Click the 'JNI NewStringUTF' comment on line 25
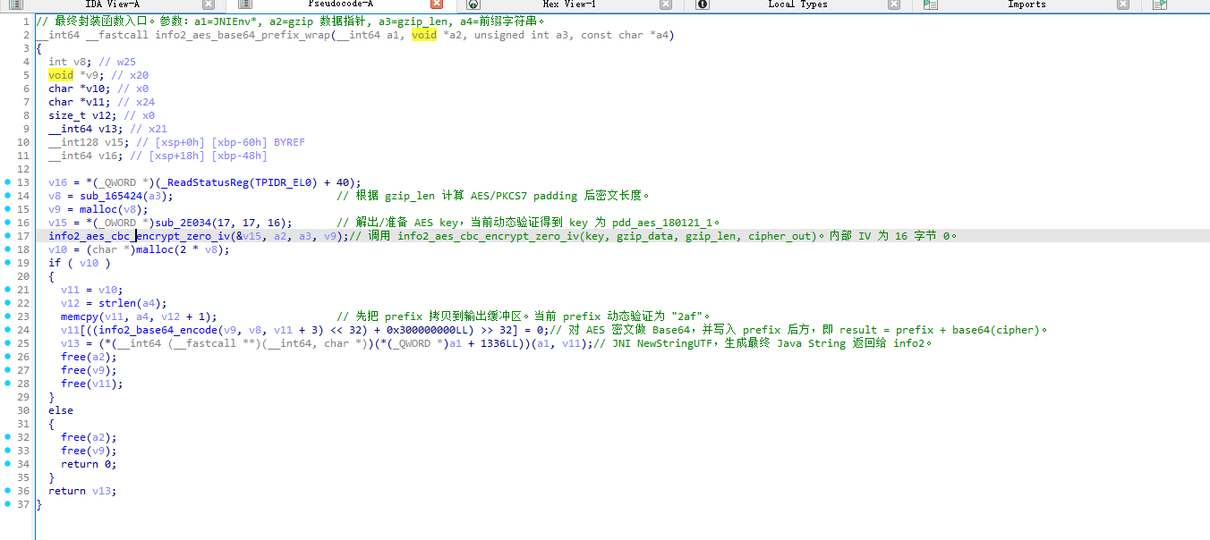Screen dimensions: 1210x540 click(x=763, y=343)
